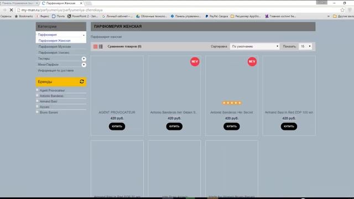Click the browser stop-loading X button

[x=11, y=10]
